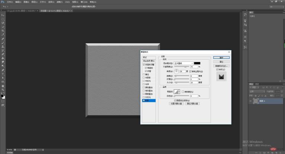Screen dimensions: 285x154
Task: Select the Type (T) tool
Action: pyautogui.click(x=3, y=74)
